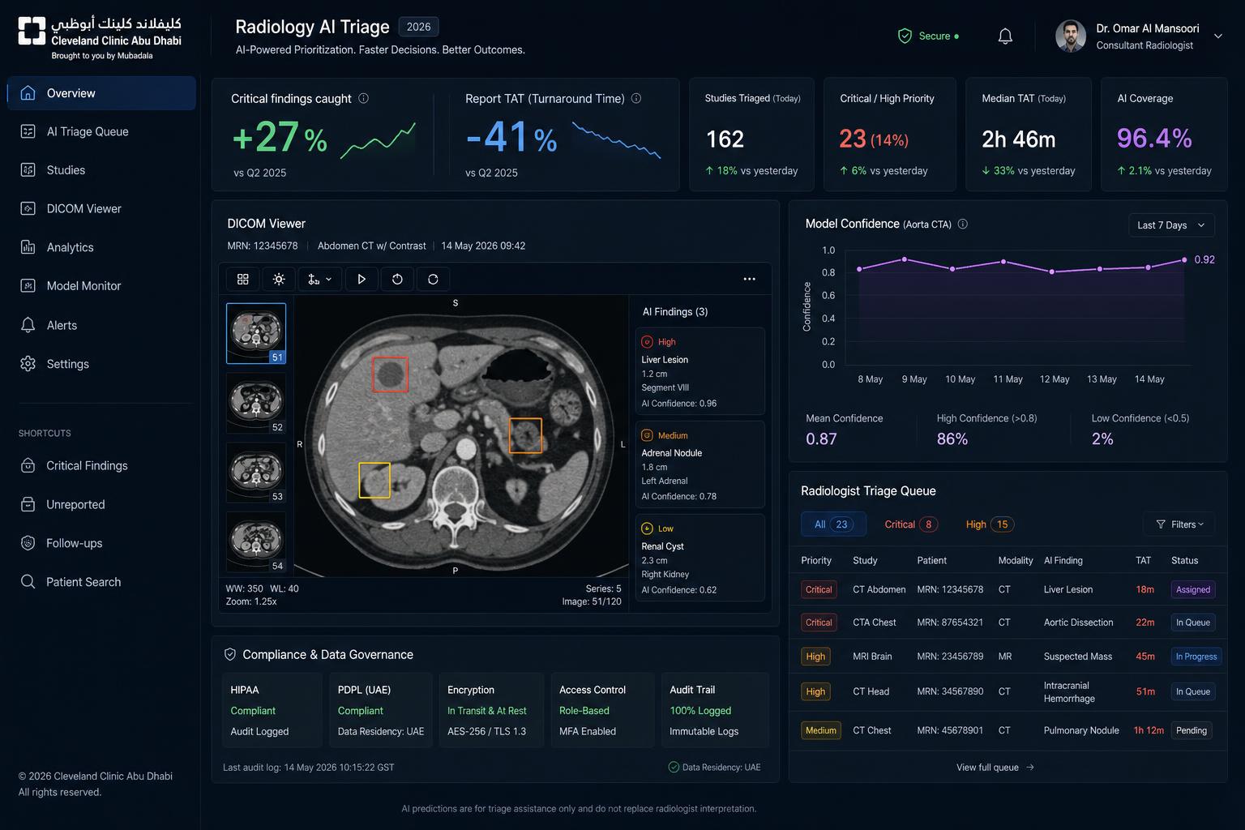Click In Queue status for CT Head
The height and width of the screenshot is (830, 1245).
coord(1193,691)
